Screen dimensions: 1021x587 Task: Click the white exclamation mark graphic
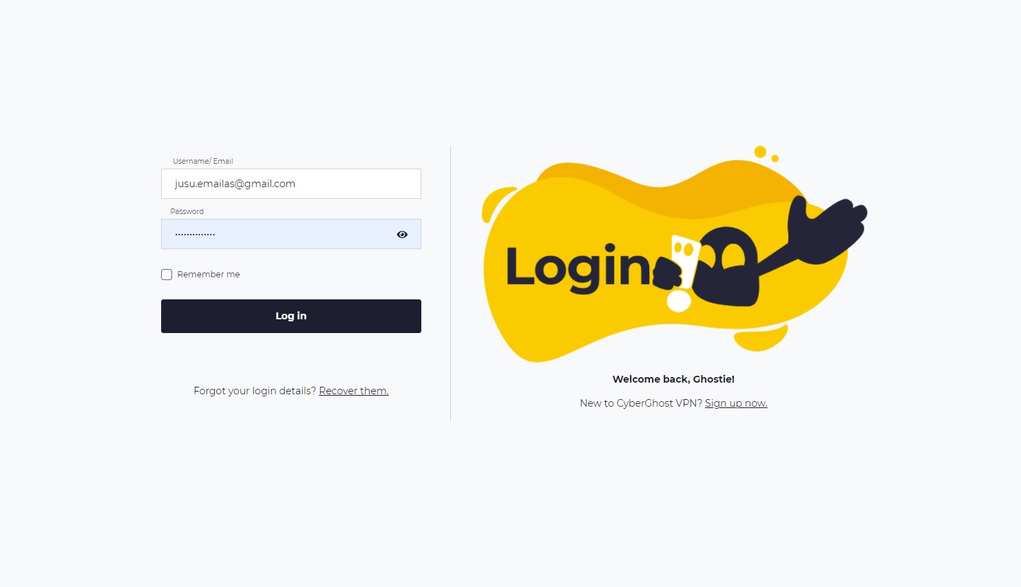683,273
